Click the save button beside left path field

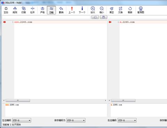(x=104, y=17)
